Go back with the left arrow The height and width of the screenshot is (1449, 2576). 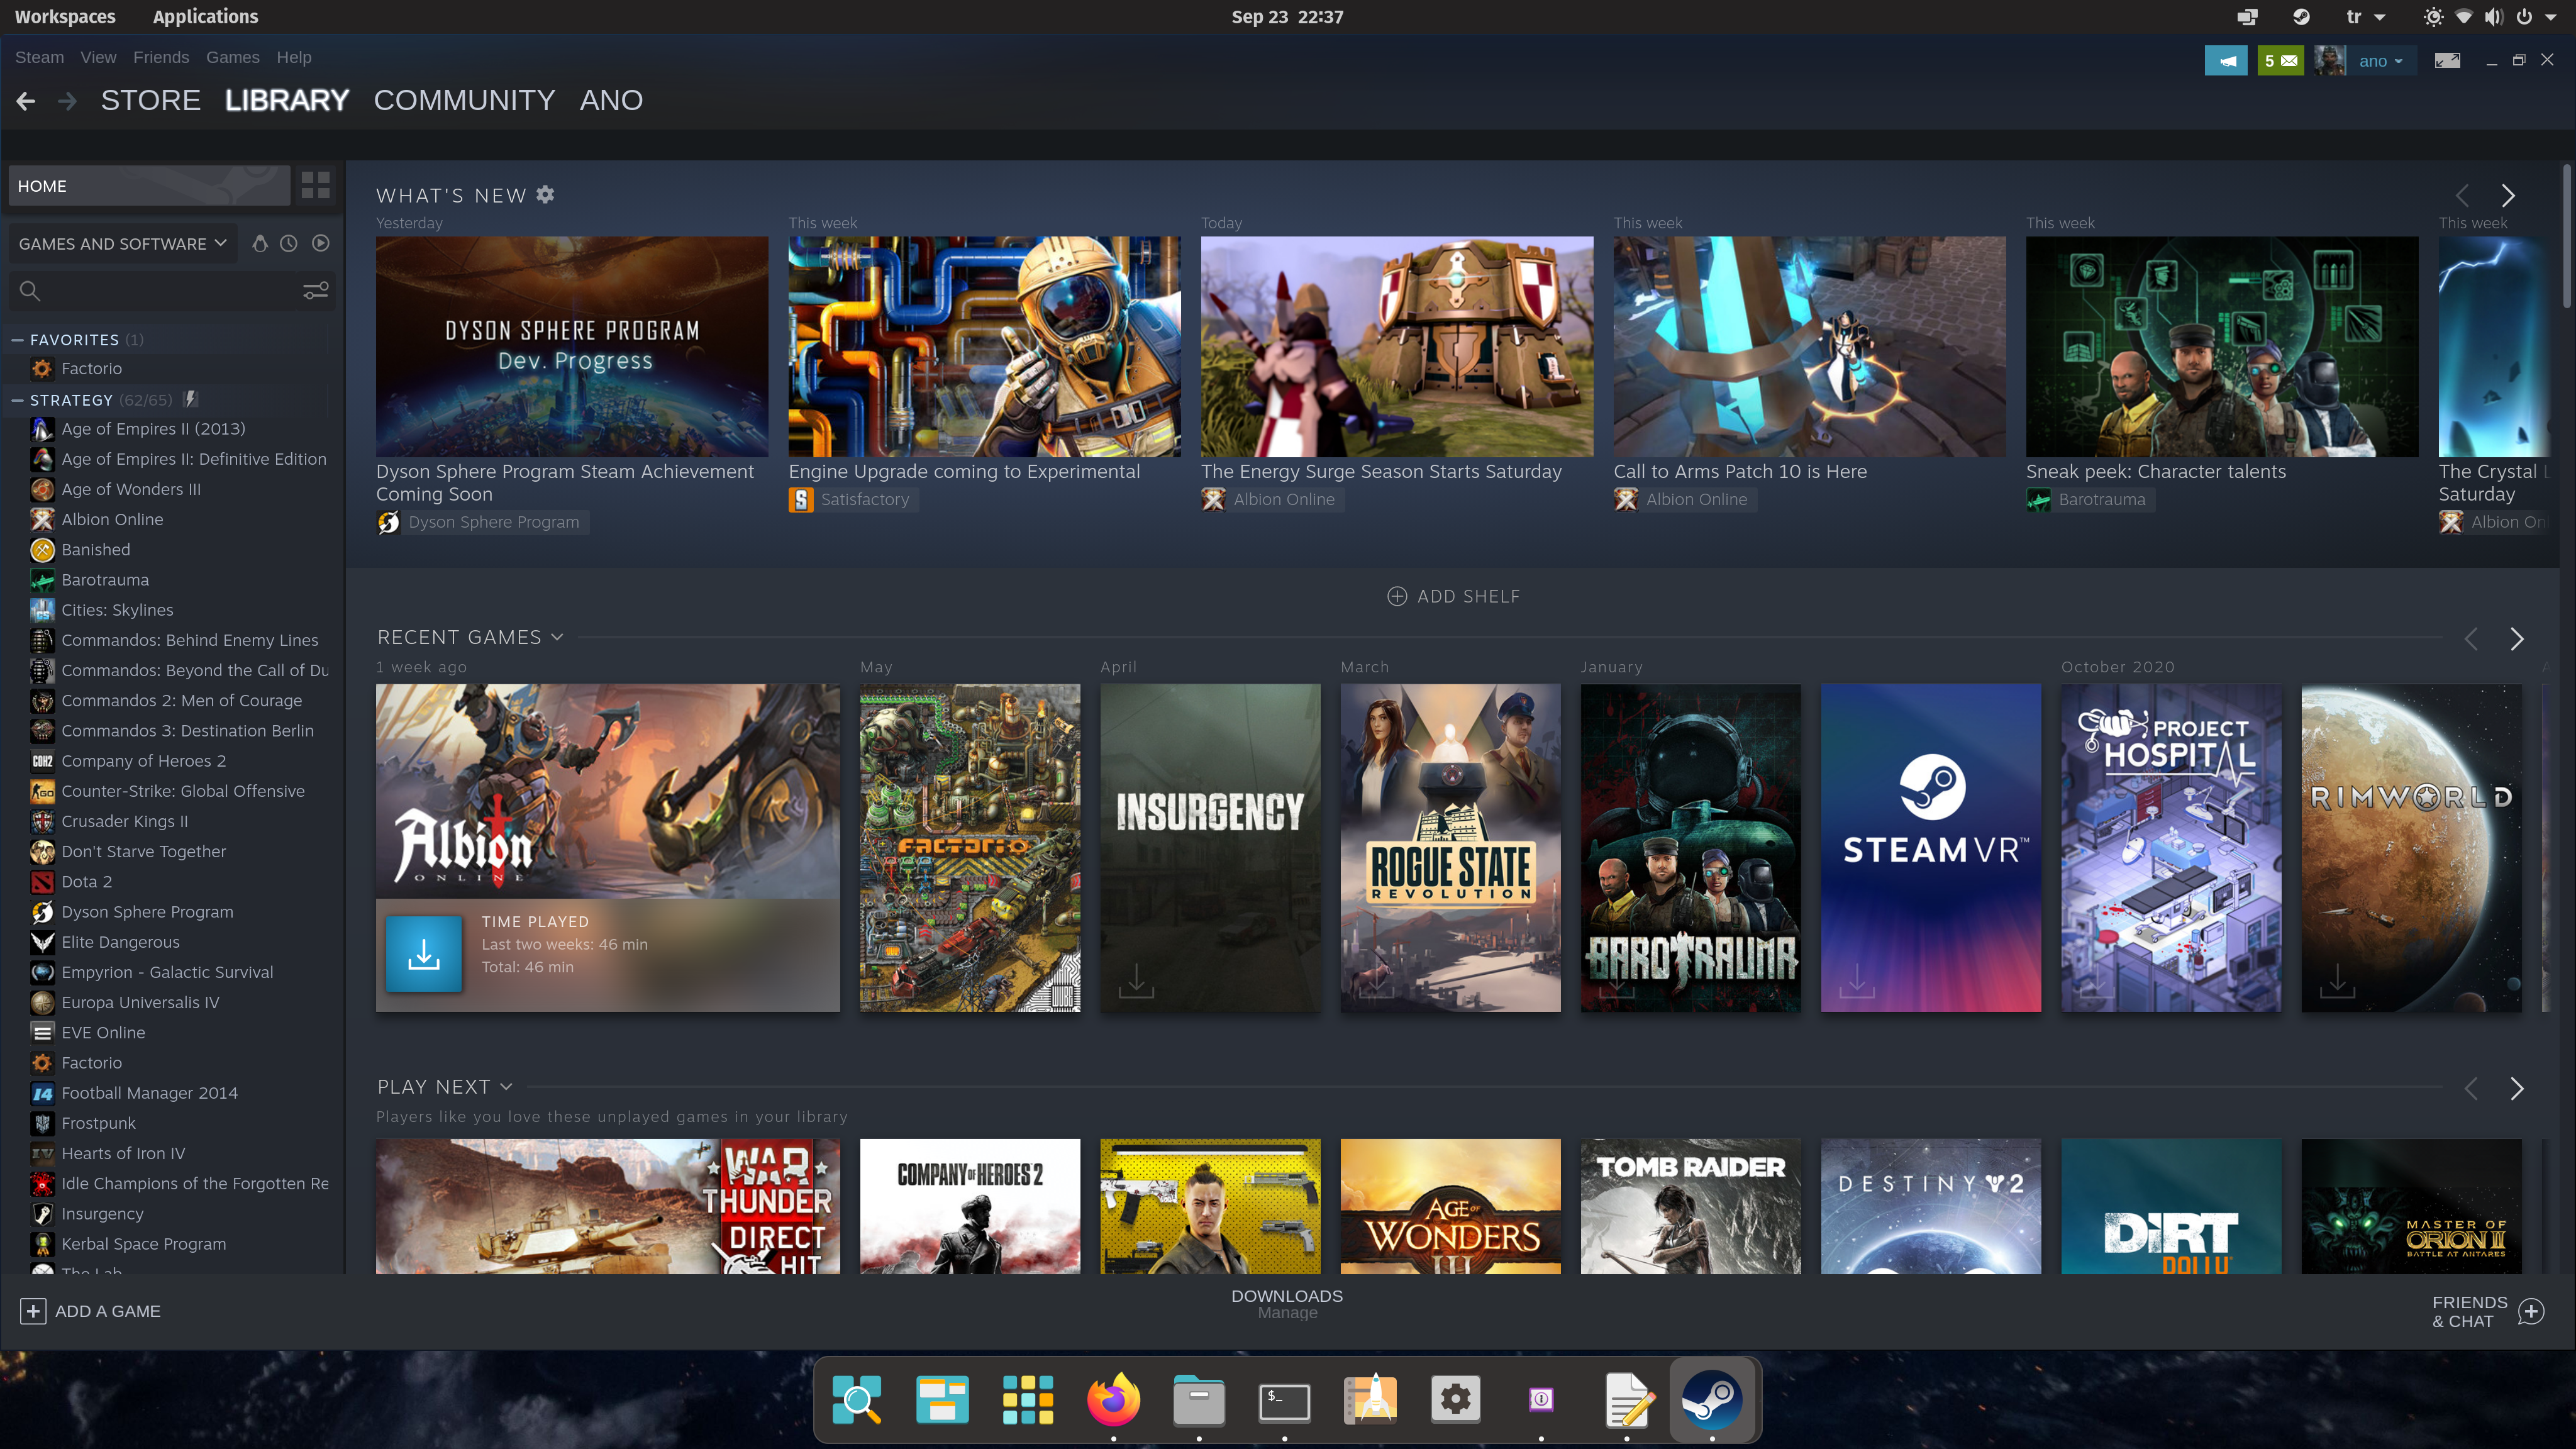click(x=26, y=100)
